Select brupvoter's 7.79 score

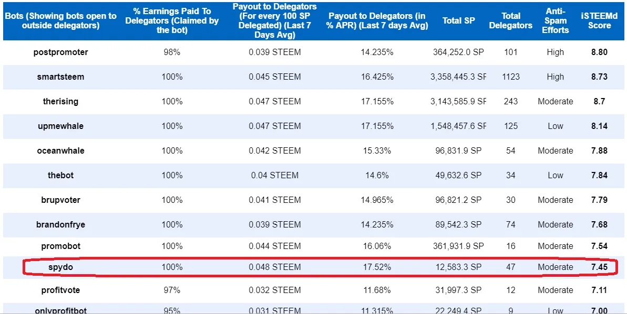600,200
